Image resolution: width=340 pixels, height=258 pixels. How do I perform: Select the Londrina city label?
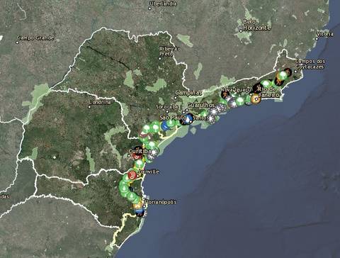[100, 102]
